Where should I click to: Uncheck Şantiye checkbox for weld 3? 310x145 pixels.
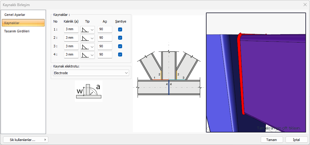pyautogui.click(x=120, y=46)
